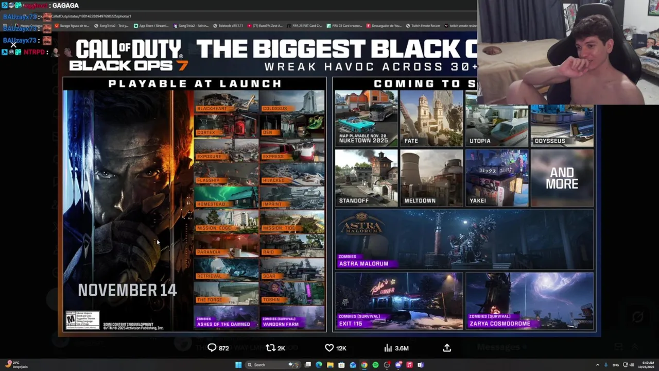Image resolution: width=659 pixels, height=371 pixels.
Task: Open the Windows Start menu
Action: (238, 365)
